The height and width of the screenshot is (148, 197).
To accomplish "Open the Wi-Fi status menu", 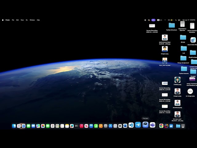I will (x=165, y=20).
